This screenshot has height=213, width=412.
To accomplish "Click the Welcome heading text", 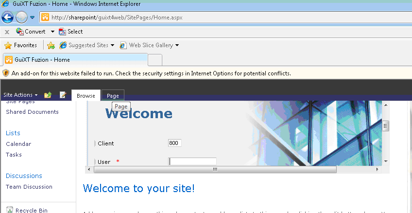I will tap(139, 114).
